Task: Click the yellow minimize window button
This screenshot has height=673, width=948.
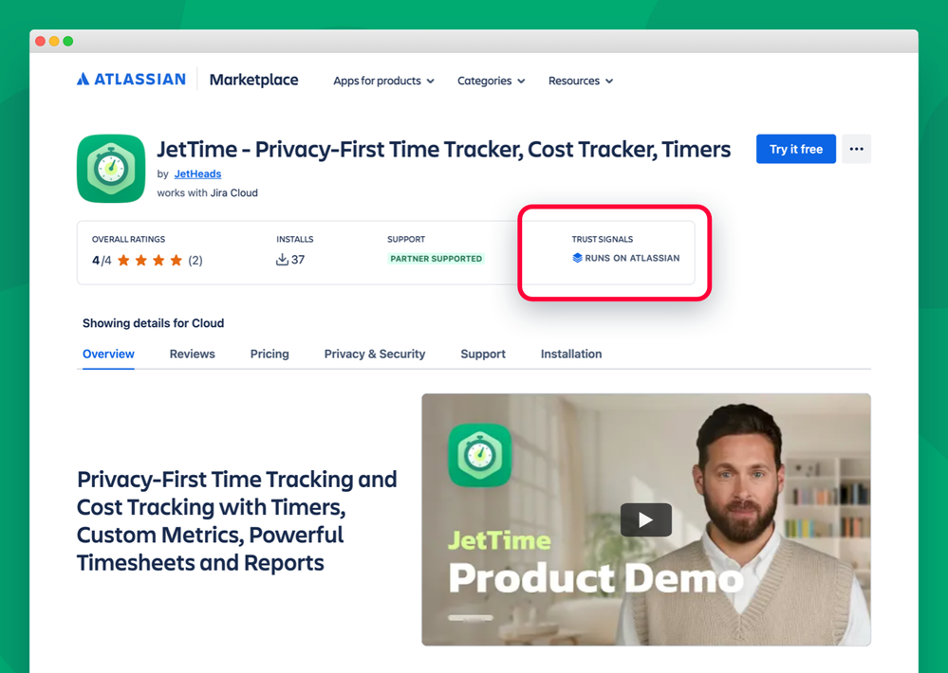Action: coord(54,41)
